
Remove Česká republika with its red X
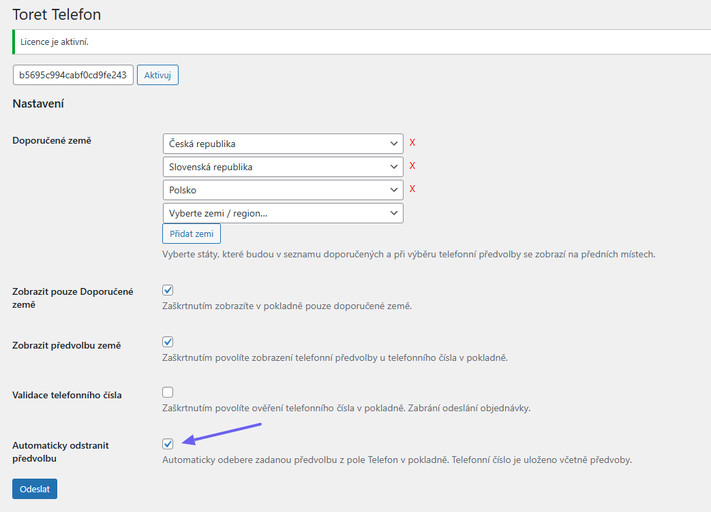point(412,143)
